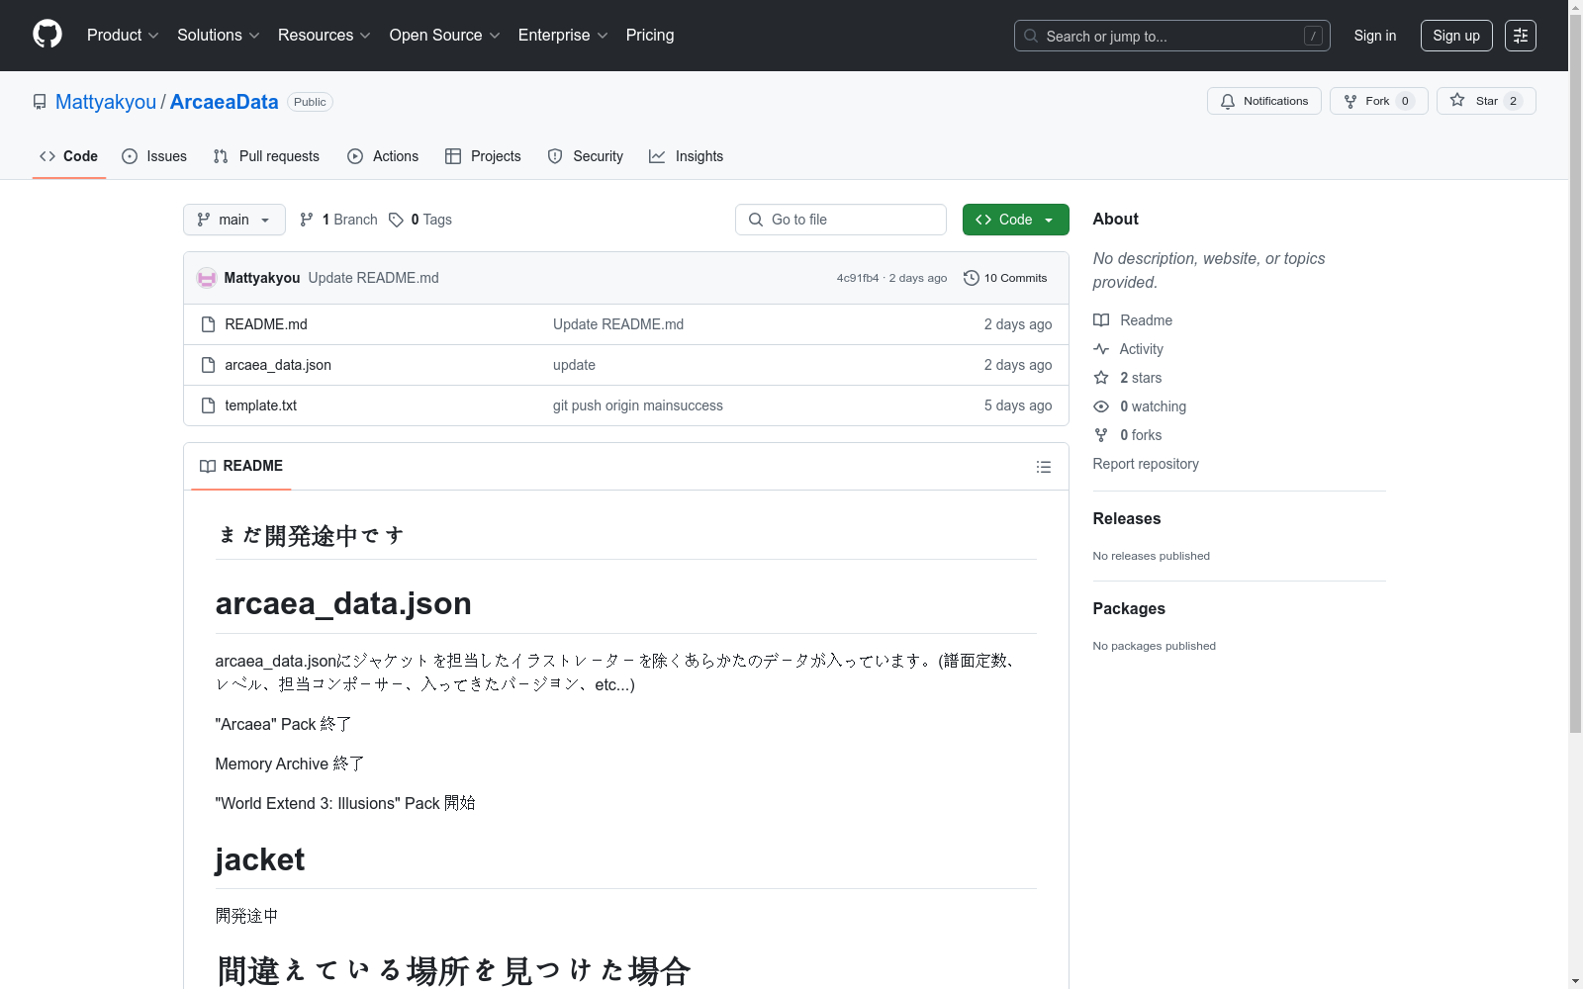Star the repository

click(1486, 101)
